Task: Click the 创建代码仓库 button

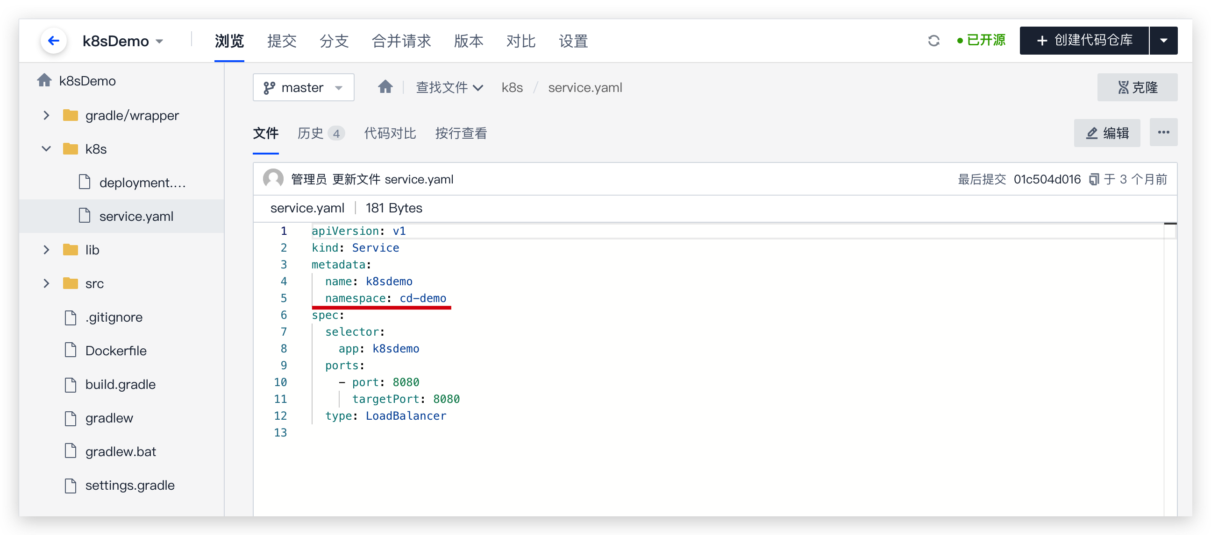Action: [x=1084, y=41]
